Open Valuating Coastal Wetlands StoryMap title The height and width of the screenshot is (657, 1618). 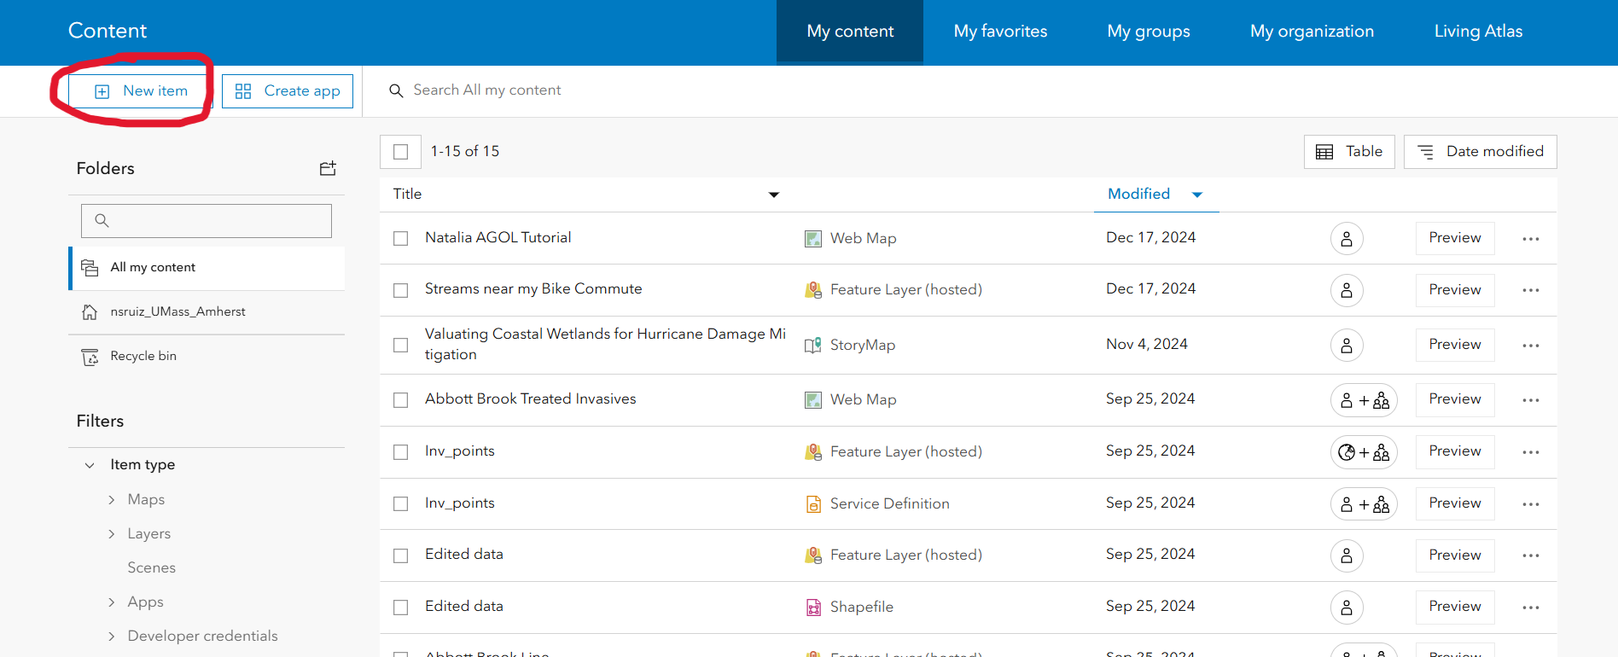pyautogui.click(x=605, y=344)
